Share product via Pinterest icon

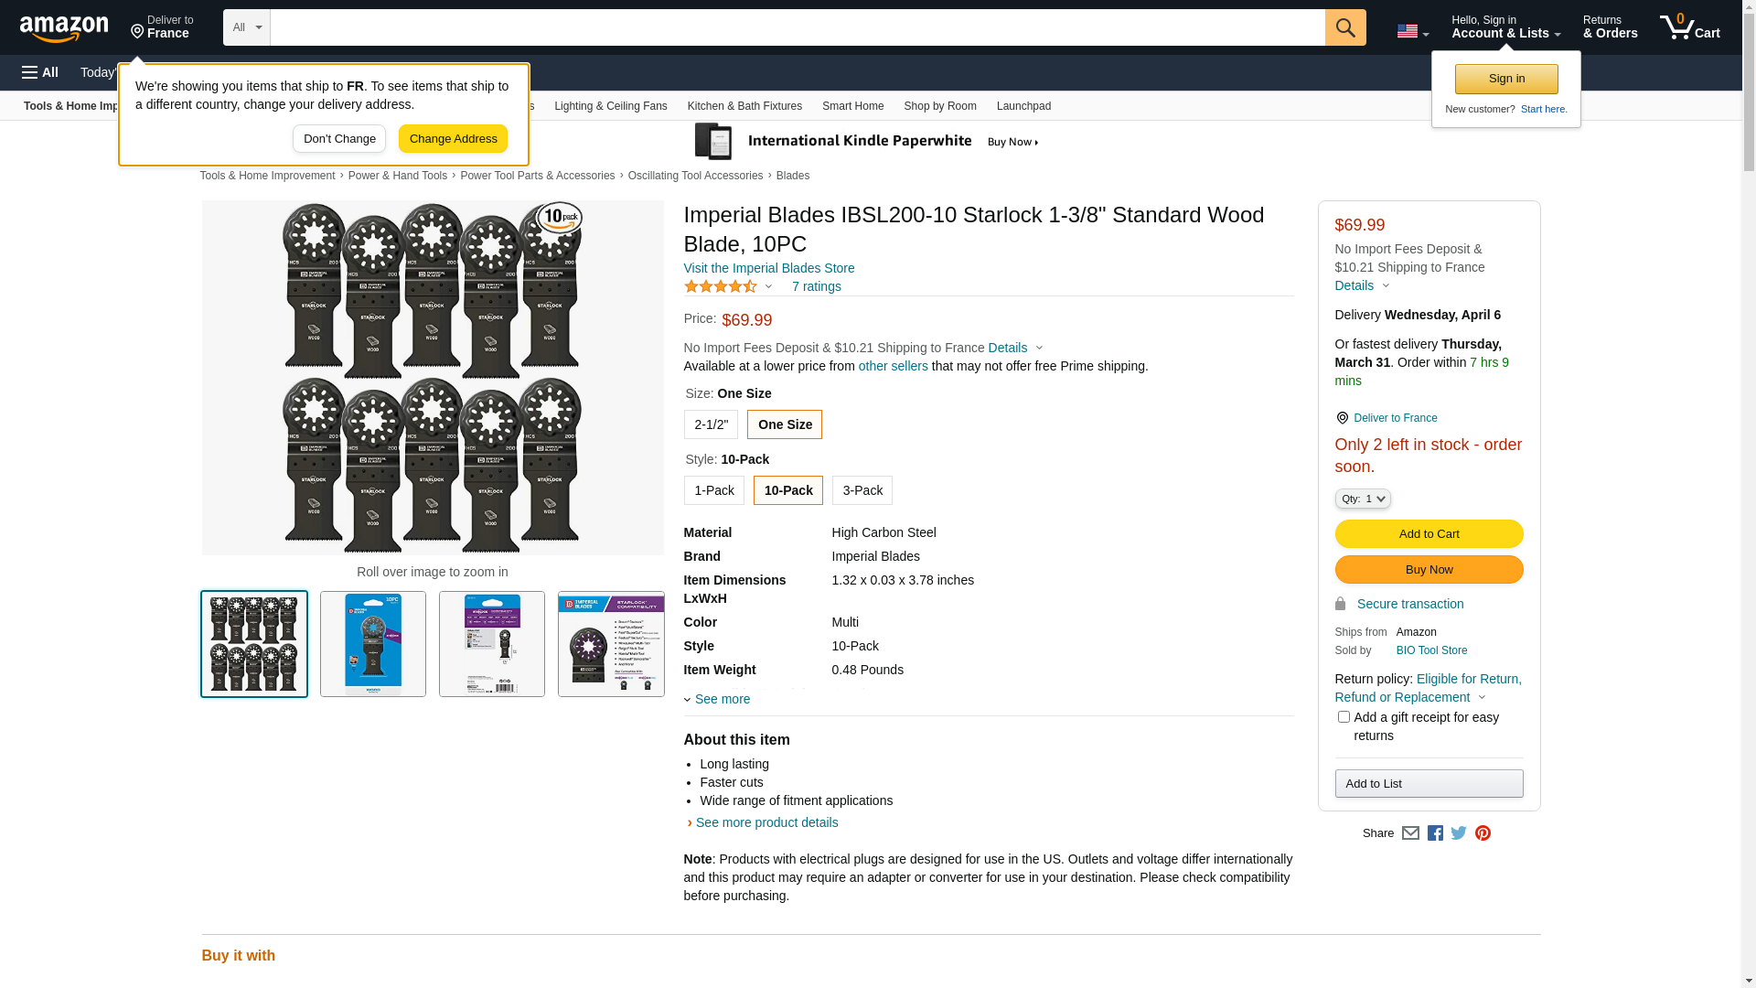[1483, 833]
